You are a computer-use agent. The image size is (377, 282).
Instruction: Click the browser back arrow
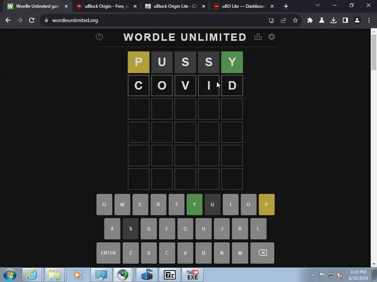(x=8, y=21)
